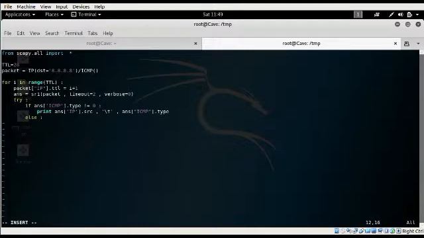Minimize the terminal window
The width and height of the screenshot is (424, 238).
397,24
